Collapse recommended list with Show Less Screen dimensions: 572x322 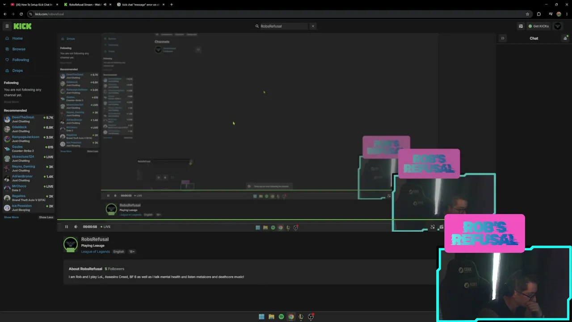(46, 217)
